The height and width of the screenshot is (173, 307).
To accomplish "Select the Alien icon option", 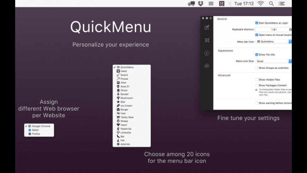I will point(132,83).
